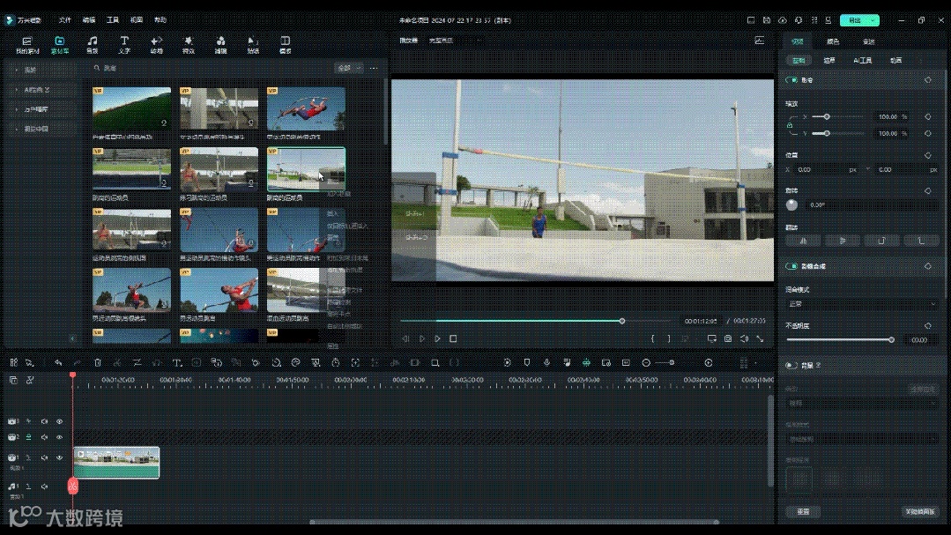This screenshot has height=535, width=951.
Task: Open the 文件 (File) menu
Action: 65,19
